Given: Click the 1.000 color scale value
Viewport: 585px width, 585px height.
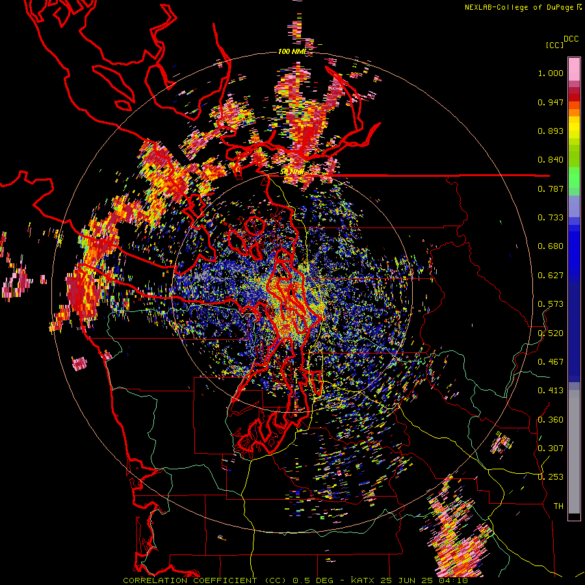Looking at the screenshot, I should pyautogui.click(x=551, y=73).
